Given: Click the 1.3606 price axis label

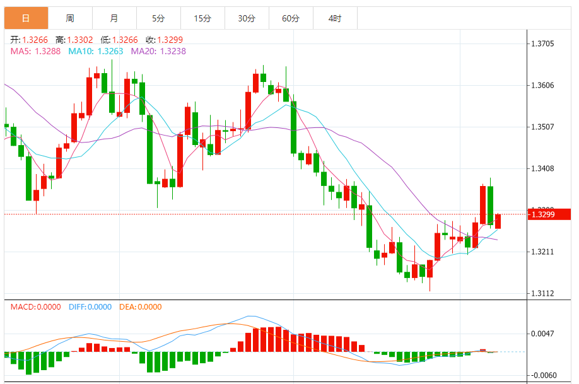Looking at the screenshot, I should tap(542, 86).
